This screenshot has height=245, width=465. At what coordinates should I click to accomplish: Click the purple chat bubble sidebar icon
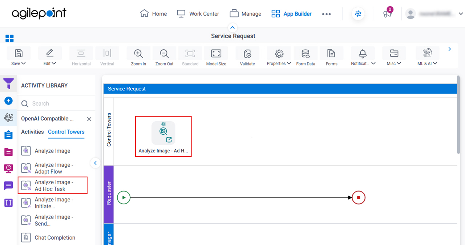(x=8, y=186)
